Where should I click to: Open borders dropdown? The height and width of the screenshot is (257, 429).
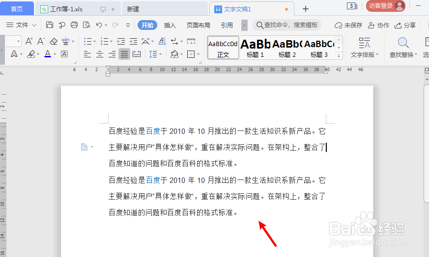click(x=198, y=54)
